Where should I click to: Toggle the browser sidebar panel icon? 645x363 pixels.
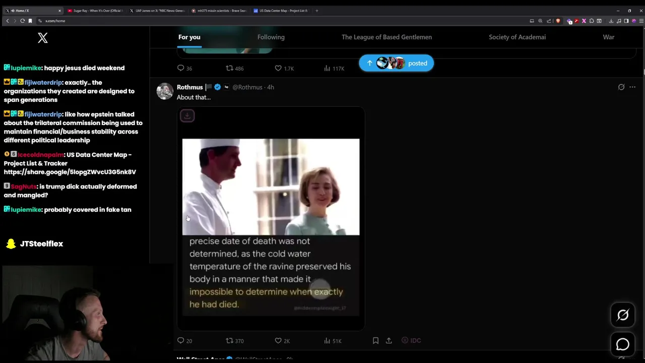click(626, 21)
